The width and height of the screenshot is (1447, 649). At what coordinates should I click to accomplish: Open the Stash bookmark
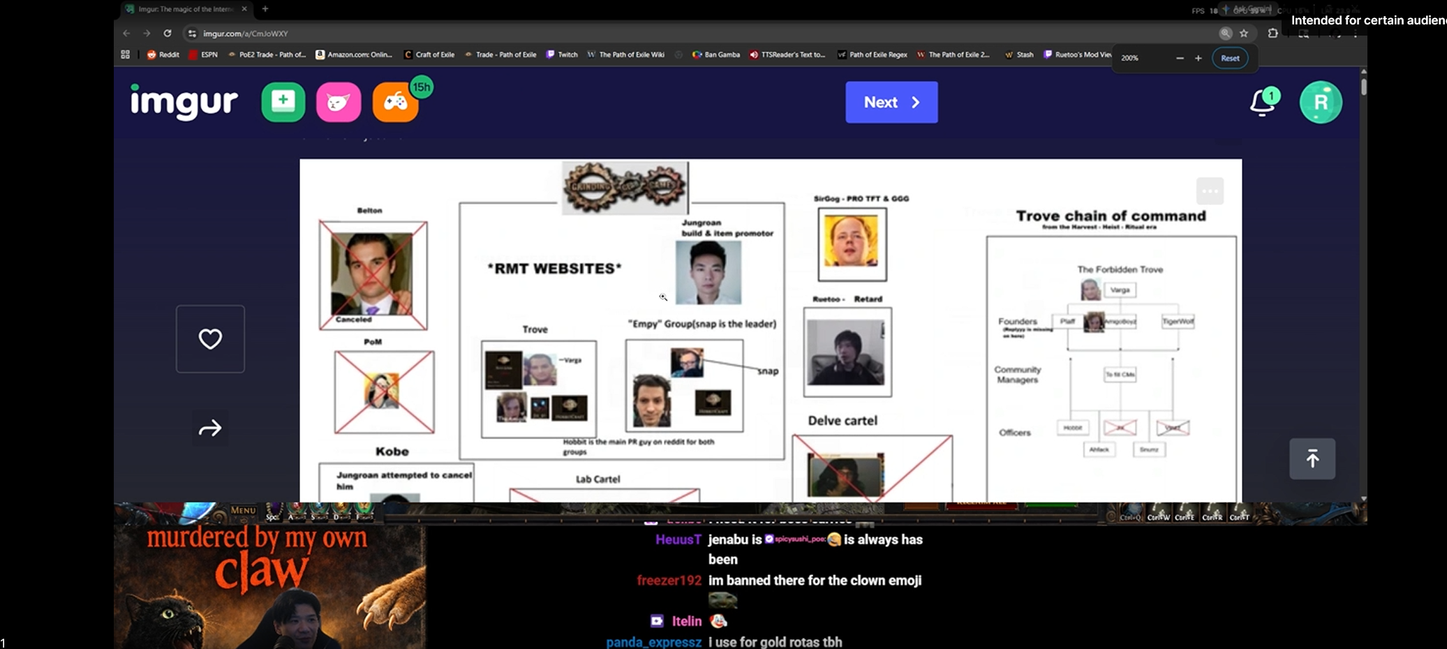(x=1019, y=54)
